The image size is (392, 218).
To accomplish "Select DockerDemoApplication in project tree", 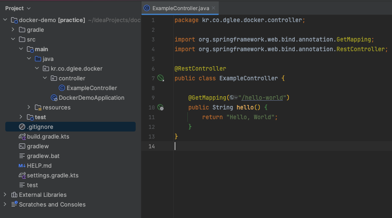I will 91,98.
